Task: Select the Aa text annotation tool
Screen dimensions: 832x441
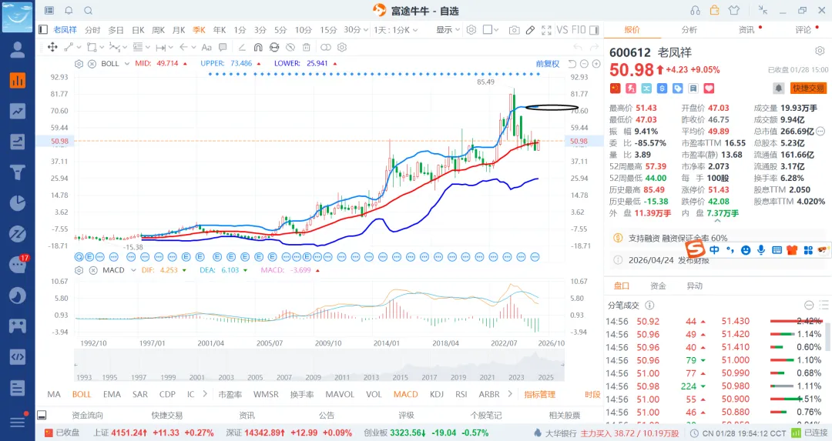Action: (207, 47)
